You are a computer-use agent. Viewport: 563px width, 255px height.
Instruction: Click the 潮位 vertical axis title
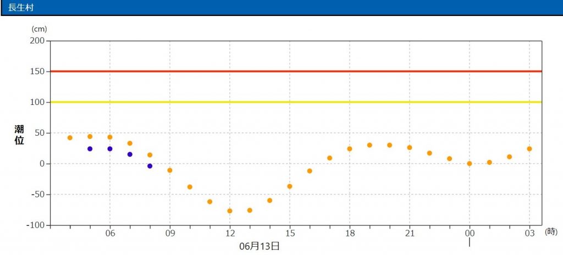click(x=19, y=135)
